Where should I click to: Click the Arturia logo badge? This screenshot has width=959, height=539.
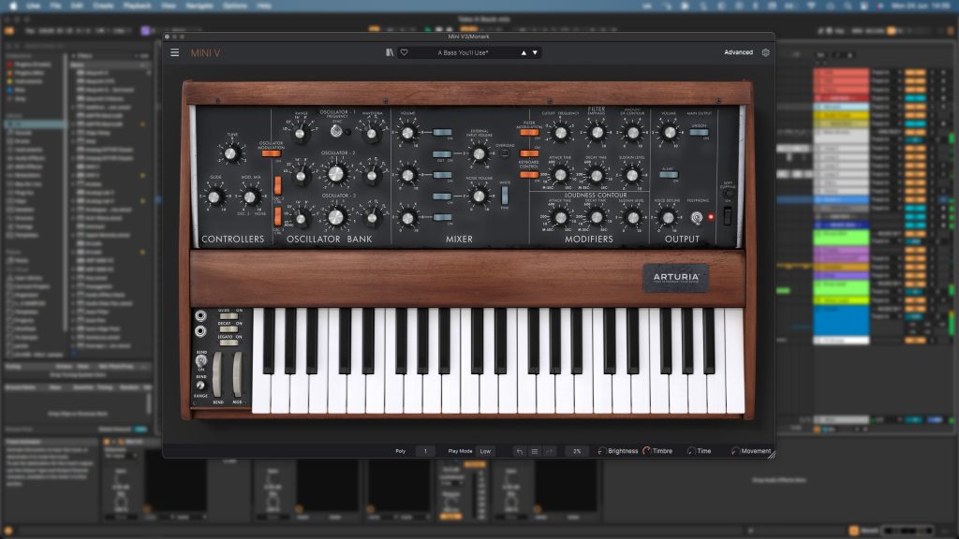tap(675, 277)
